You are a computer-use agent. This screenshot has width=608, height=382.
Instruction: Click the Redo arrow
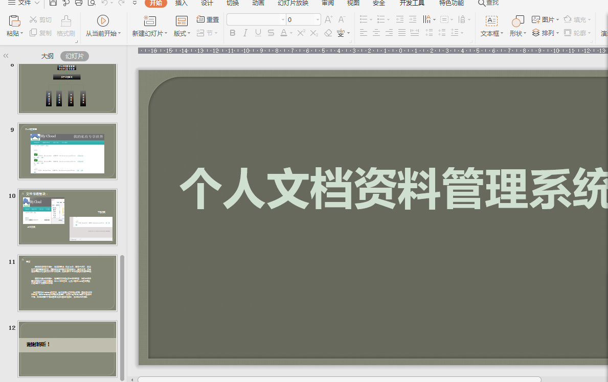(x=121, y=3)
